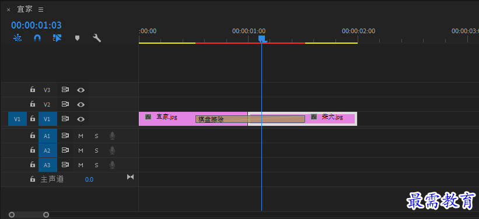
Task: Click left handle of zoom scrollbar
Action: click(x=12, y=215)
